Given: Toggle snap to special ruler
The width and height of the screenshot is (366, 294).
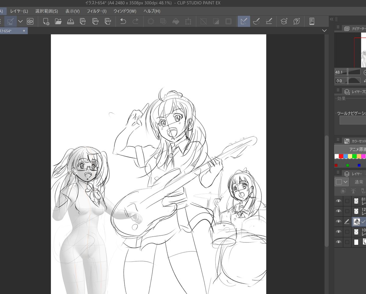Looking at the screenshot, I should pos(257,21).
